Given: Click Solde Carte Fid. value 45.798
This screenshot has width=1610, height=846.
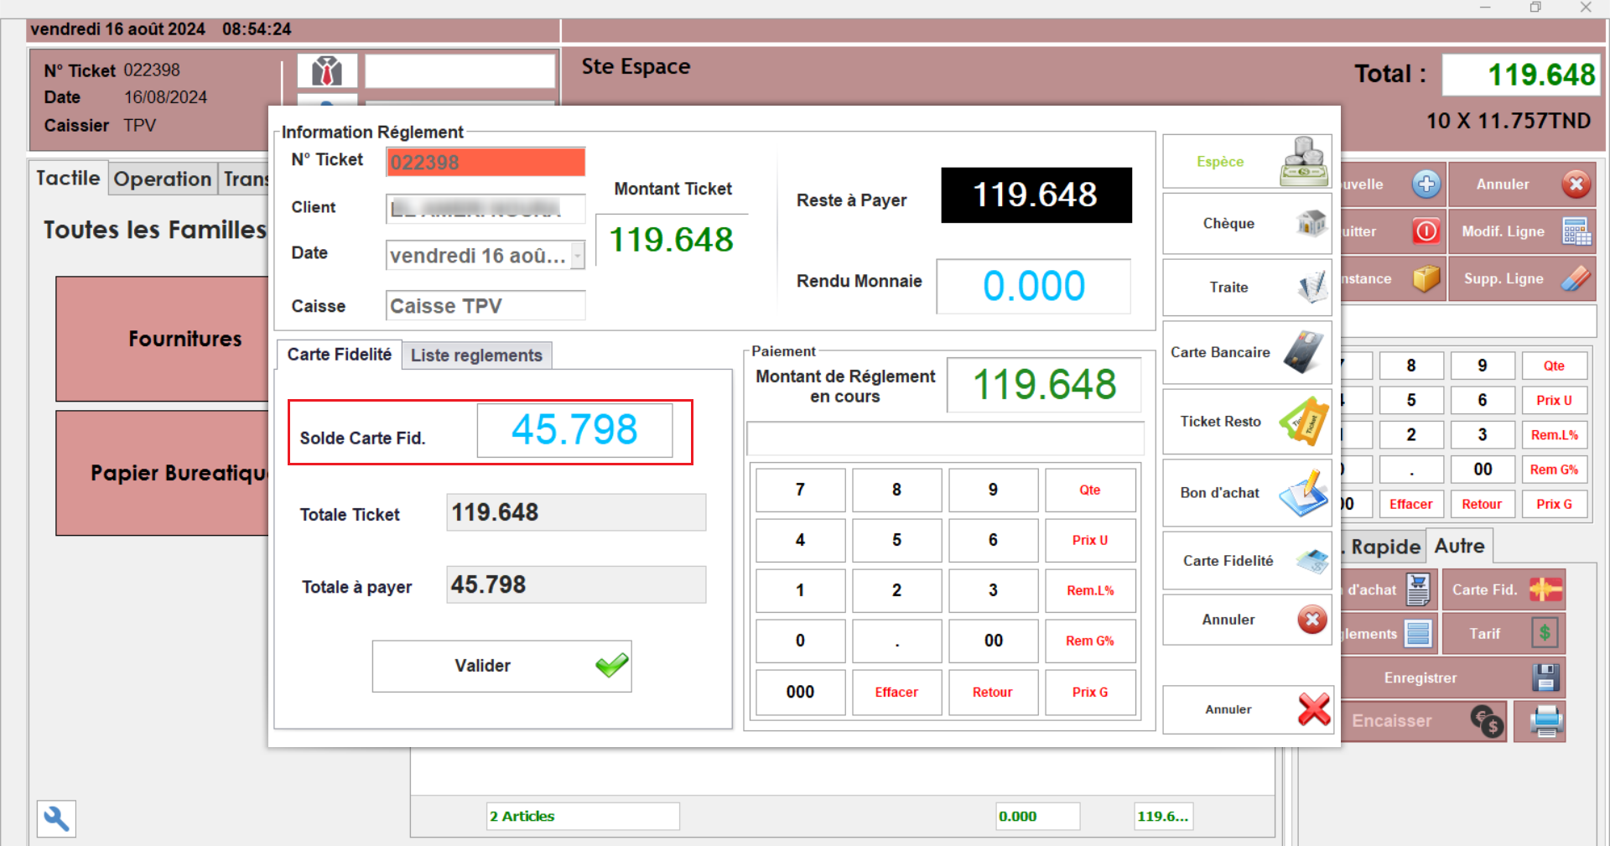Looking at the screenshot, I should (574, 430).
